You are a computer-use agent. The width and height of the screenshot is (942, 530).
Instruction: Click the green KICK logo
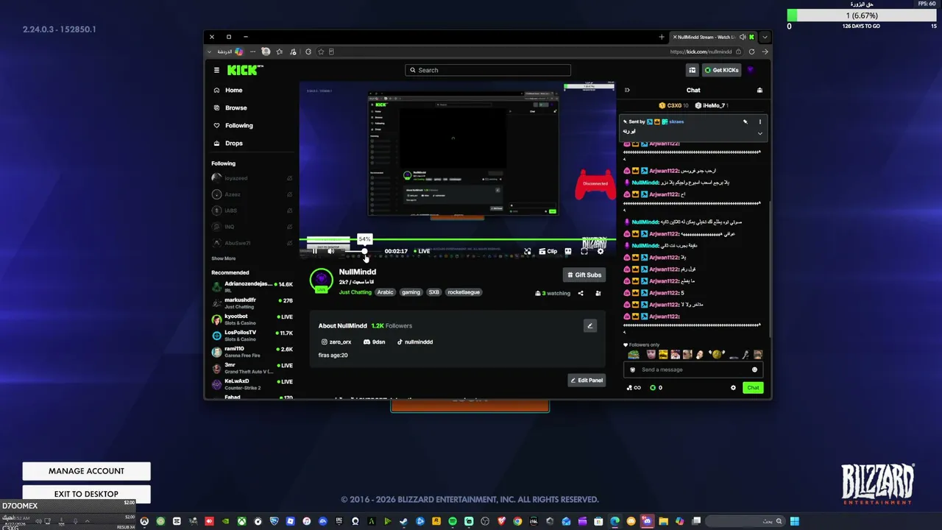(x=244, y=70)
